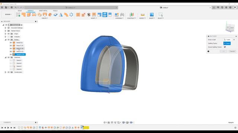Click Cancel in Split Body dialog

[x=232, y=51]
